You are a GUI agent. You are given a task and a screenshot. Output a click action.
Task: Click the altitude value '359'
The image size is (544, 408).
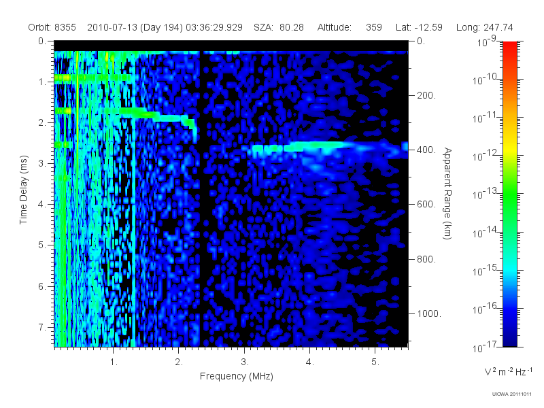tap(373, 27)
